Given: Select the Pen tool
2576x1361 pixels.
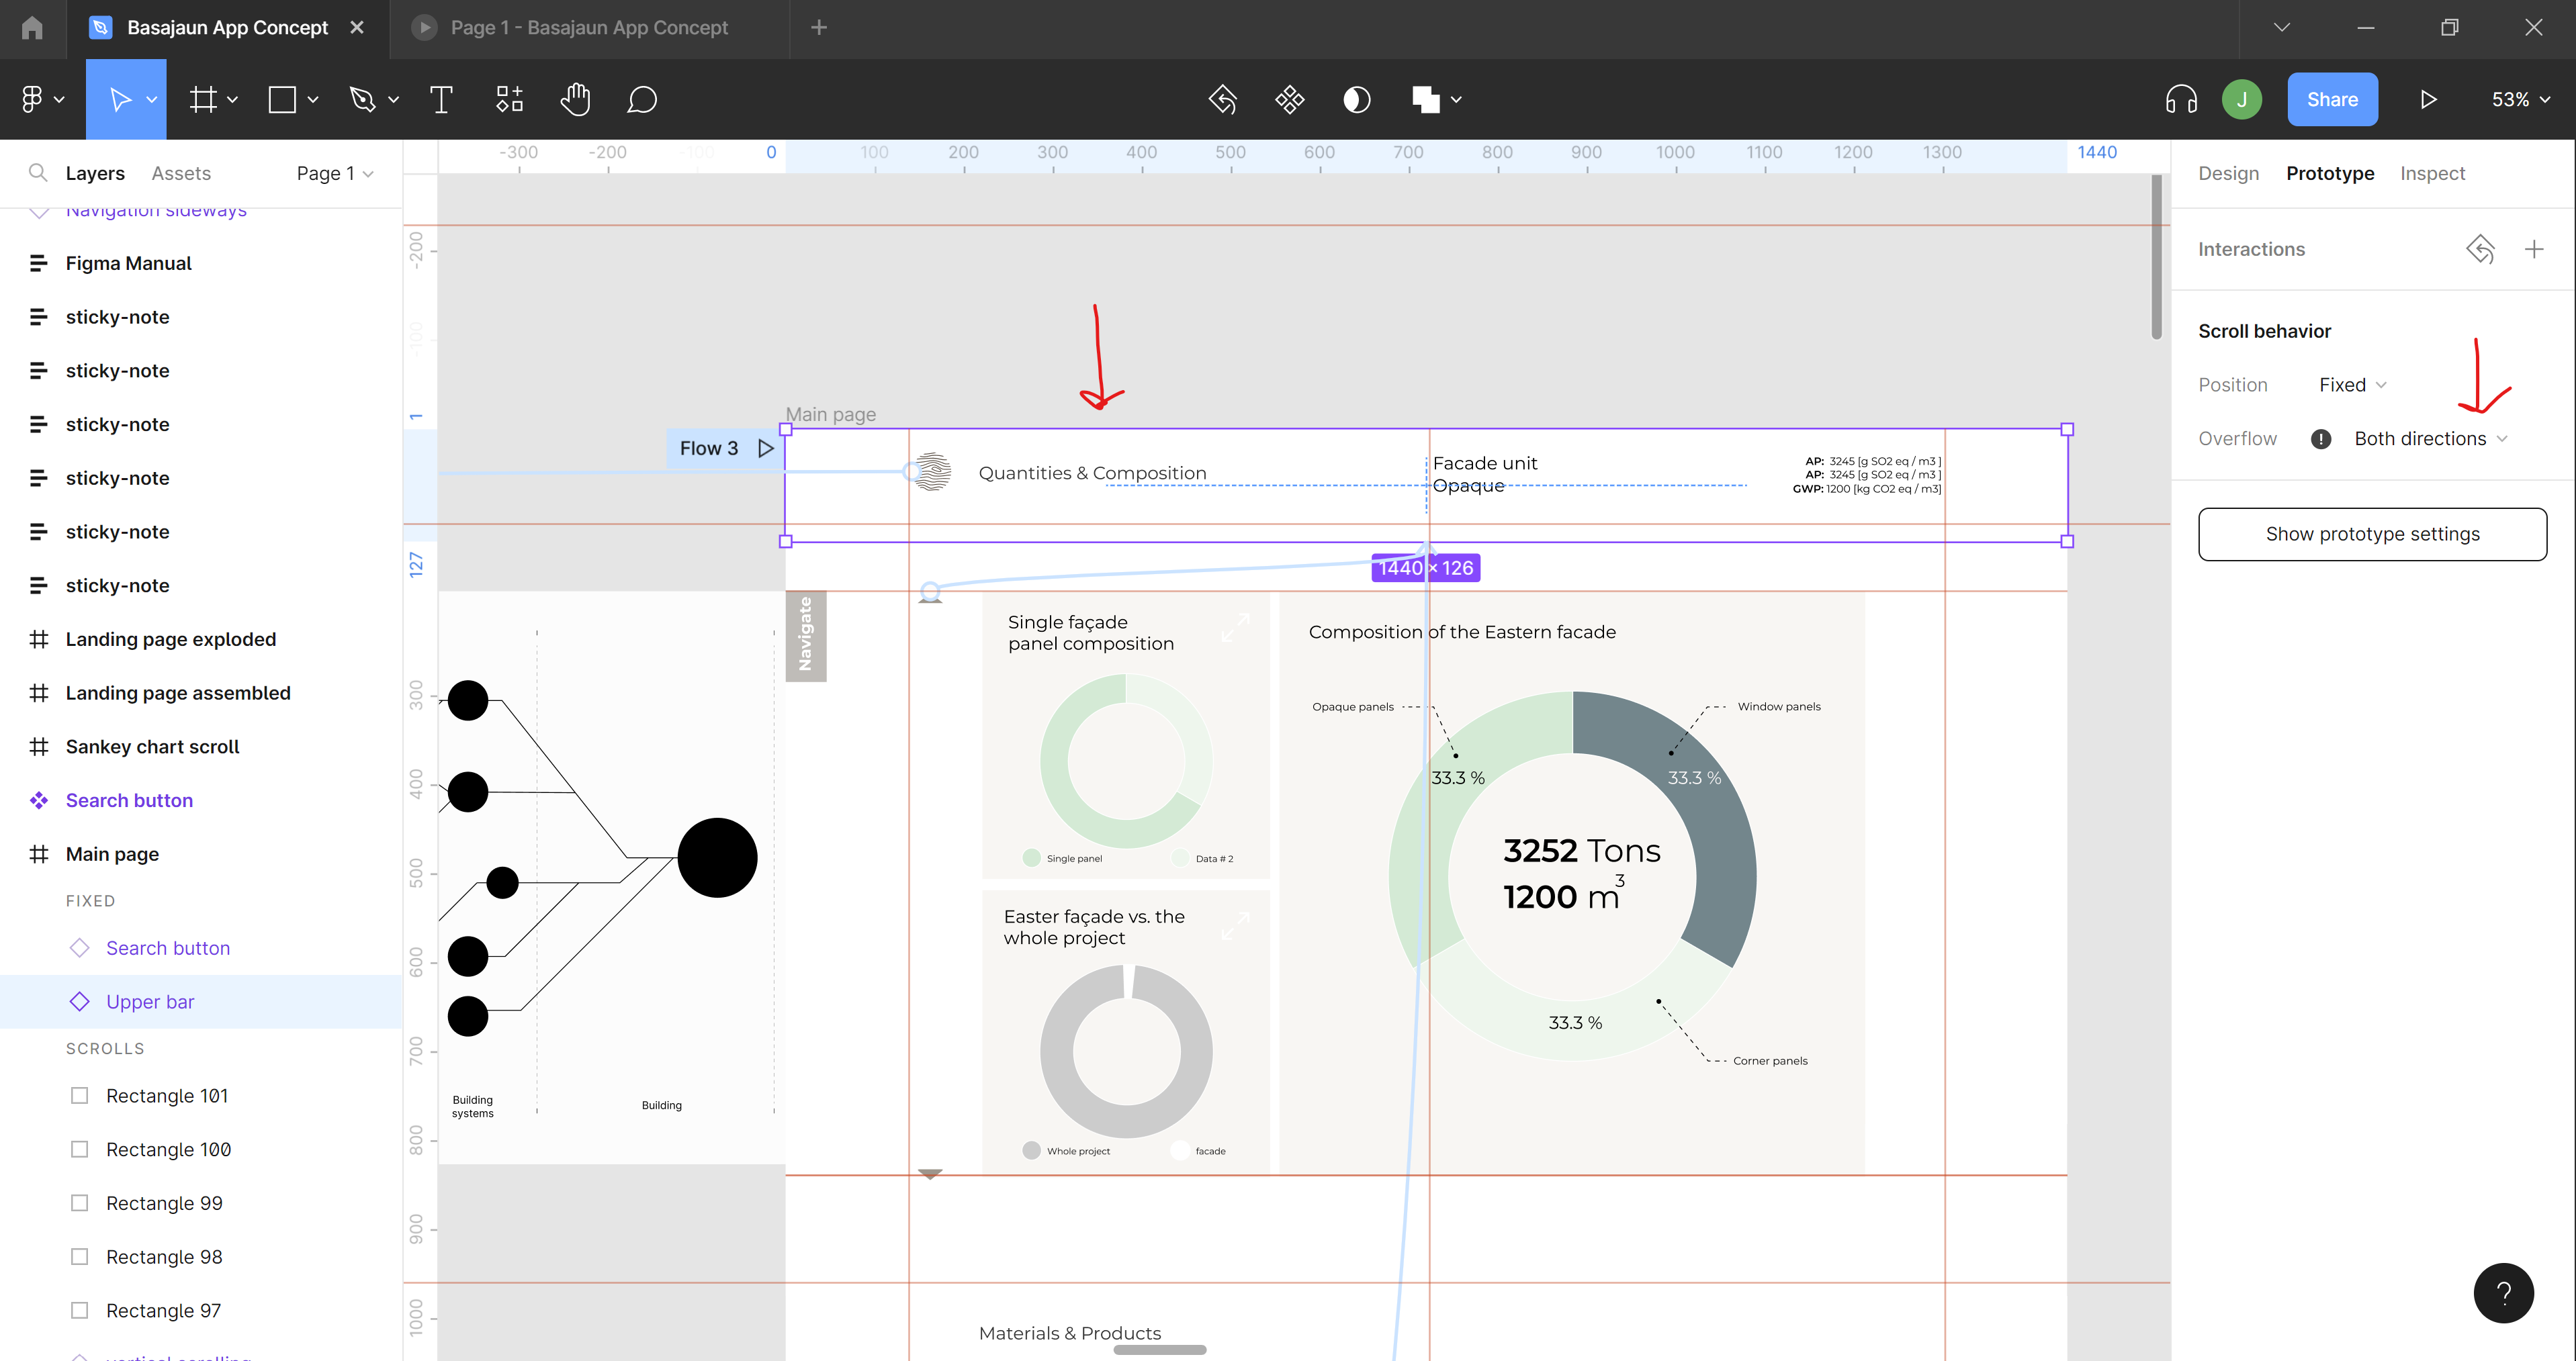Looking at the screenshot, I should (362, 99).
